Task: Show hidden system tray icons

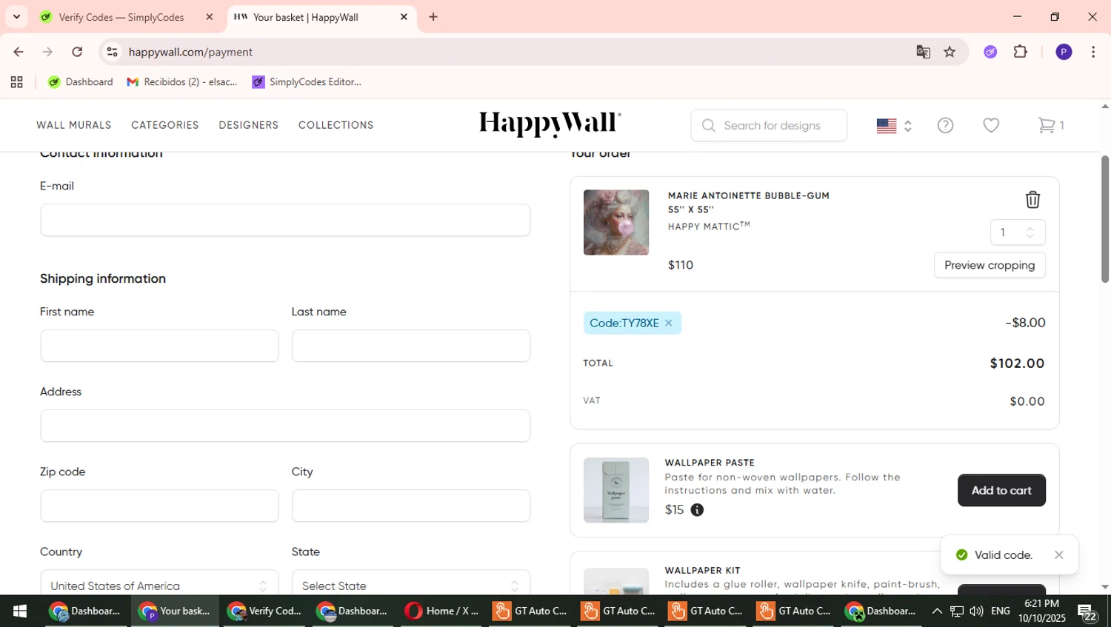Action: 937,611
